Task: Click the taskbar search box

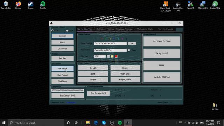Action: pyautogui.click(x=36, y=123)
